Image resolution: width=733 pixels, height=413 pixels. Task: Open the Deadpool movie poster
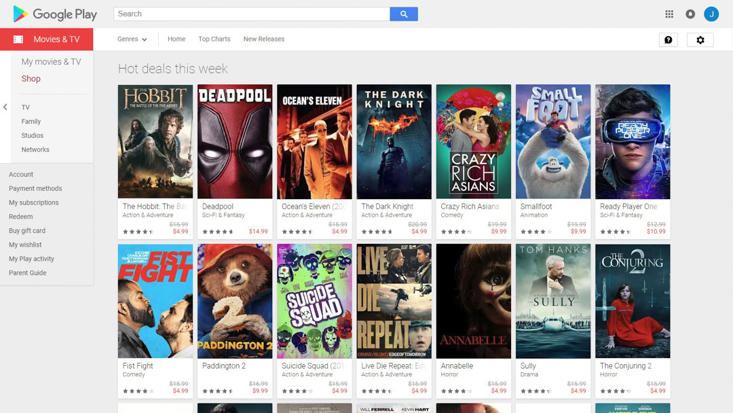coord(235,142)
